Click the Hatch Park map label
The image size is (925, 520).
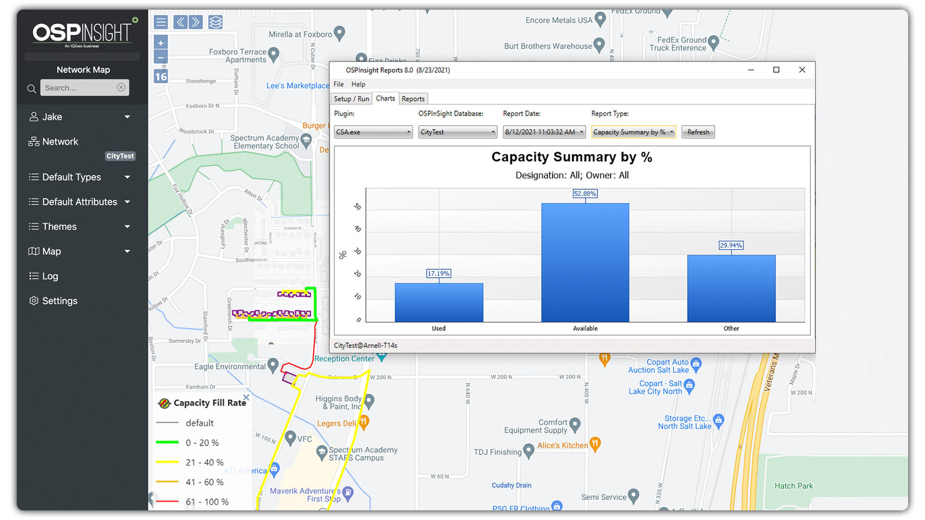point(793,486)
